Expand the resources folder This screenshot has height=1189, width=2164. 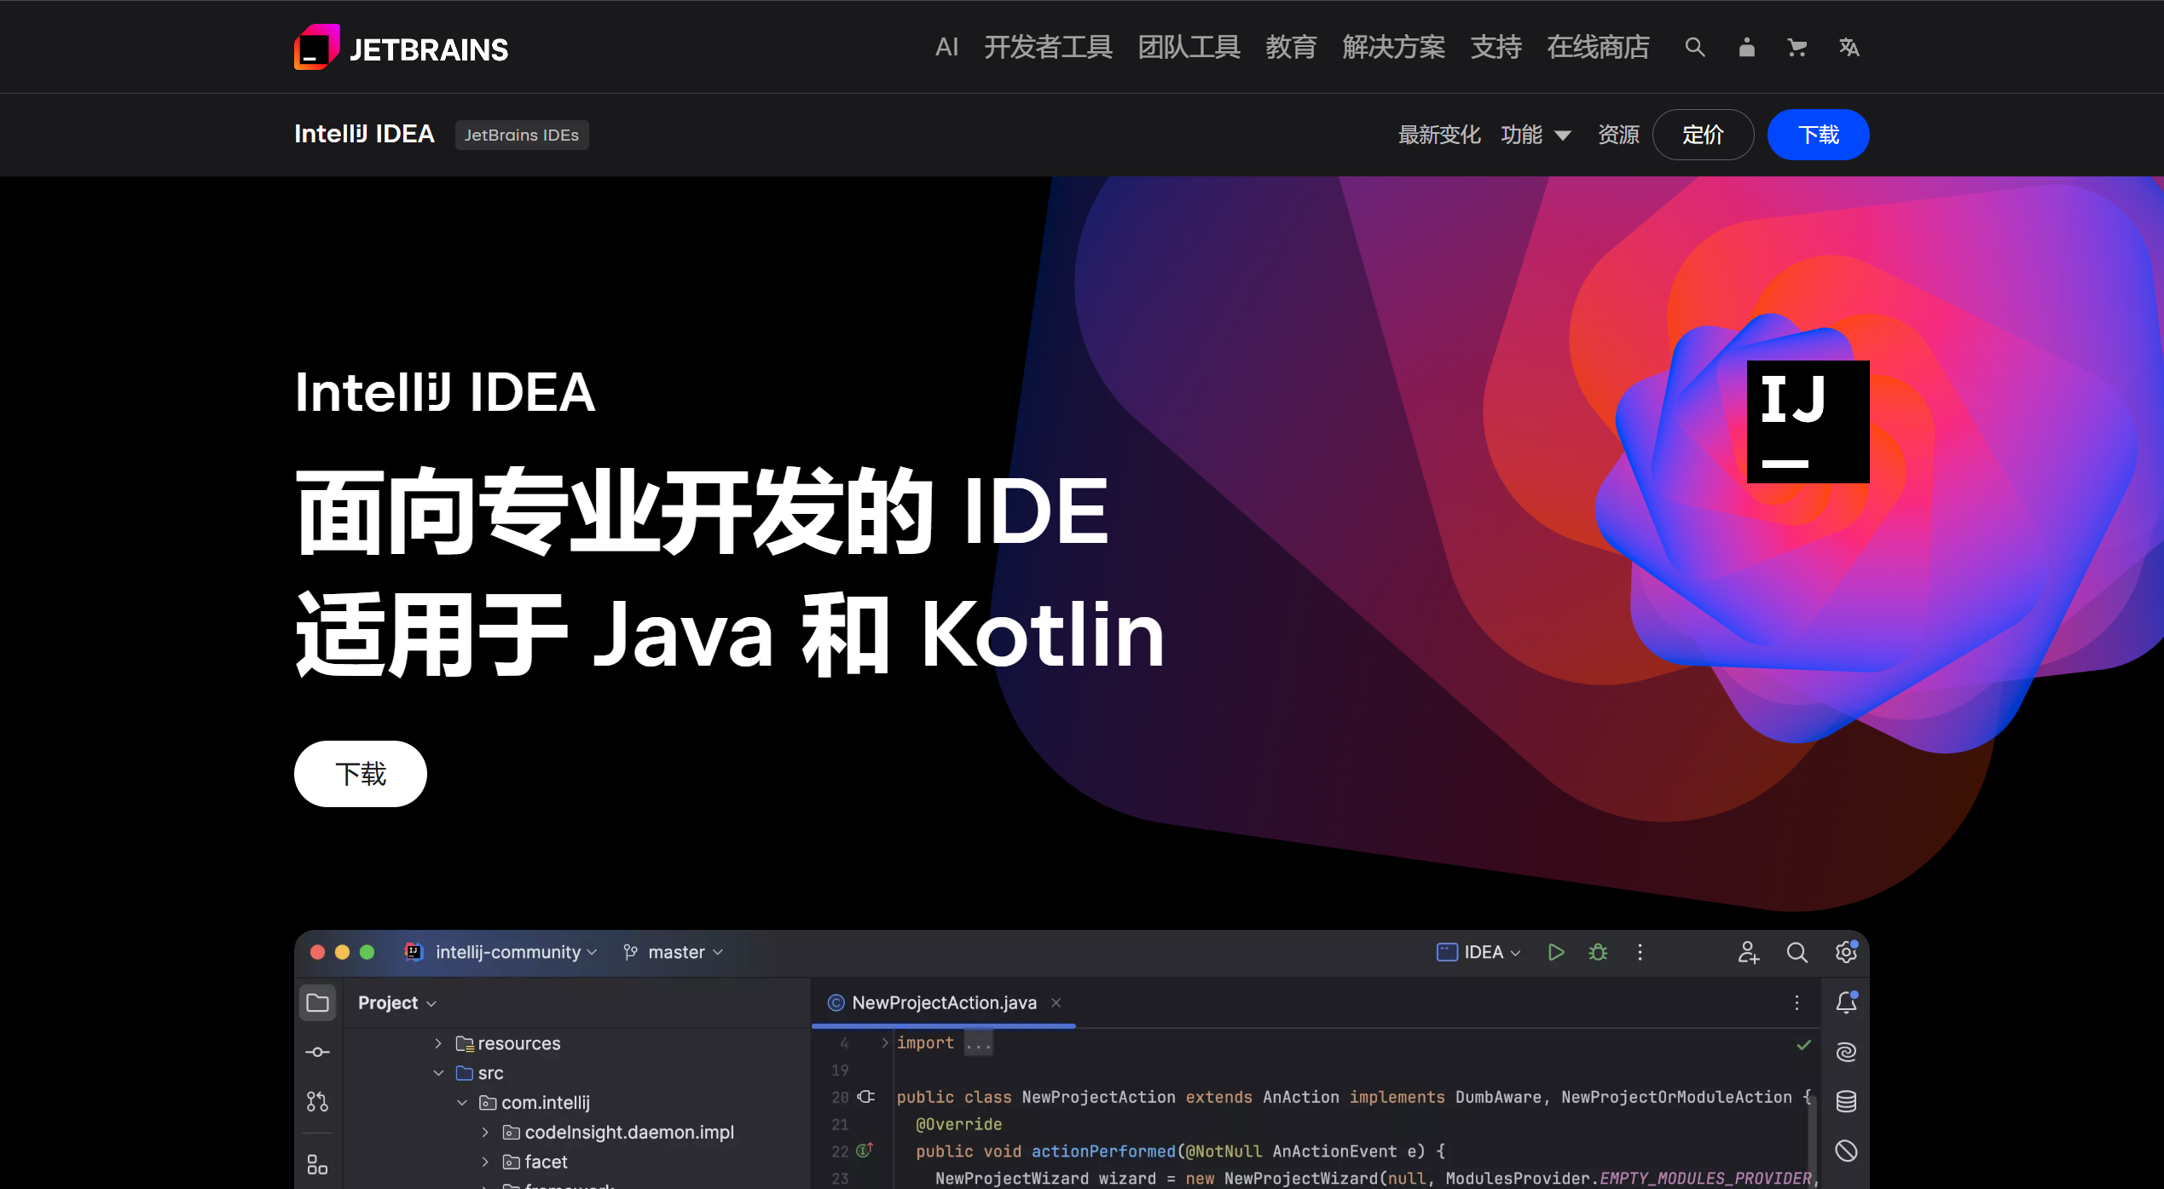pyautogui.click(x=438, y=1043)
